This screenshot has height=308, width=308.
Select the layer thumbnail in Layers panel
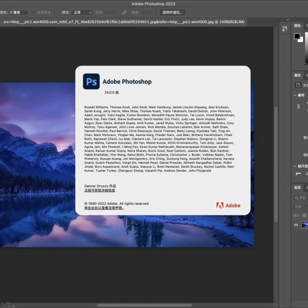pyautogui.click(x=304, y=225)
